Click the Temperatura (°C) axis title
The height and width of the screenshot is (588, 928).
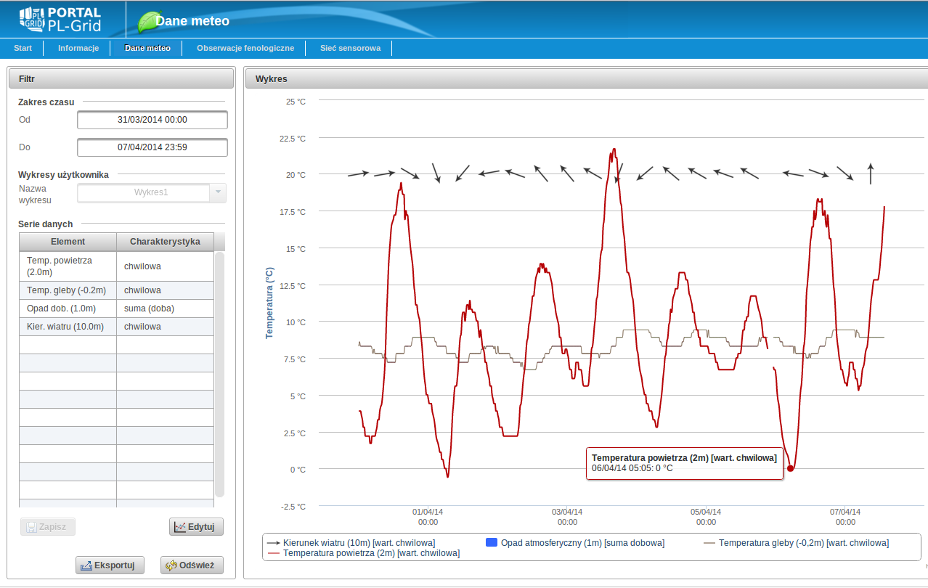coord(269,303)
